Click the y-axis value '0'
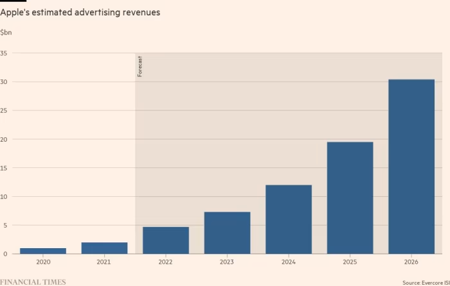This screenshot has height=286, width=450. click(x=5, y=254)
